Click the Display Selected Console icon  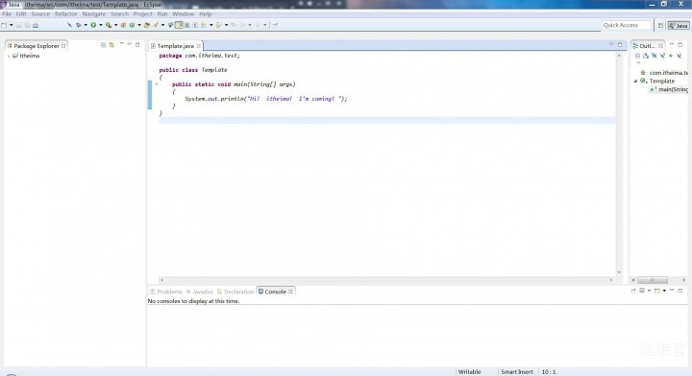[642, 291]
